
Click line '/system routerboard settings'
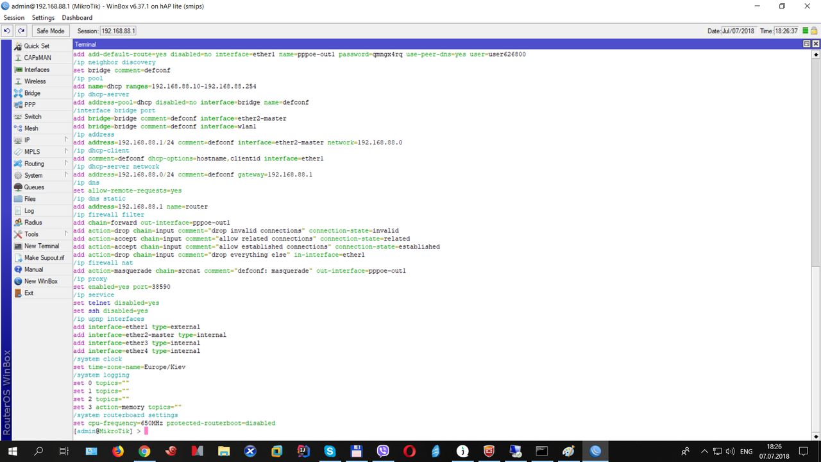[x=126, y=415]
